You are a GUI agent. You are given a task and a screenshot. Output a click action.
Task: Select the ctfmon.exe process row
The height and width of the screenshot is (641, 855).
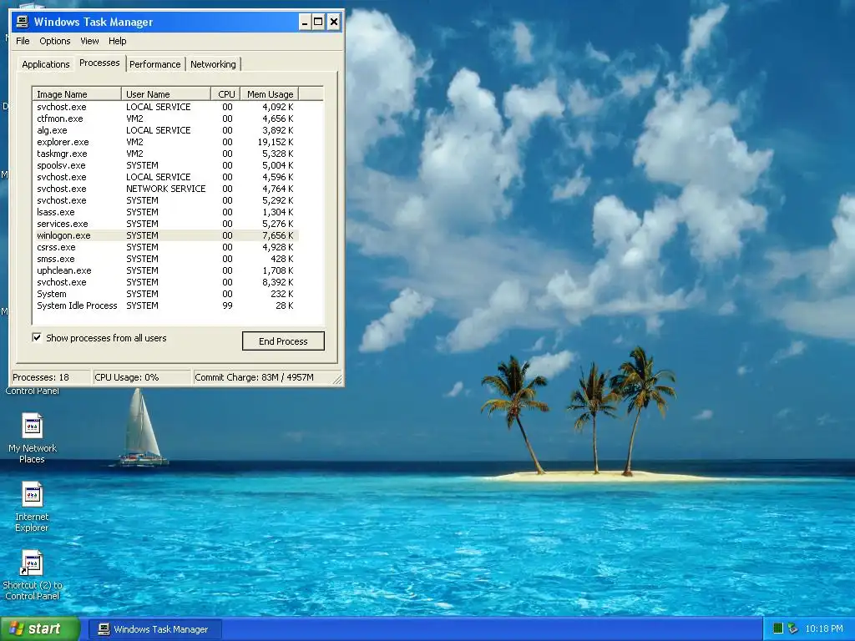click(166, 119)
